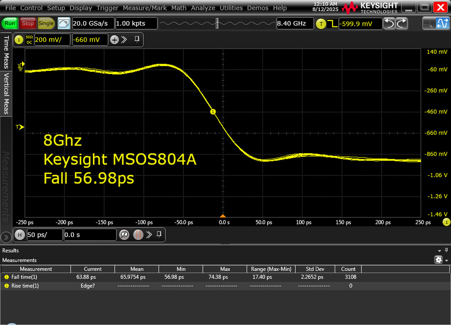Click the orange dotted acquisition icon
This screenshot has height=325, width=451.
[137, 235]
